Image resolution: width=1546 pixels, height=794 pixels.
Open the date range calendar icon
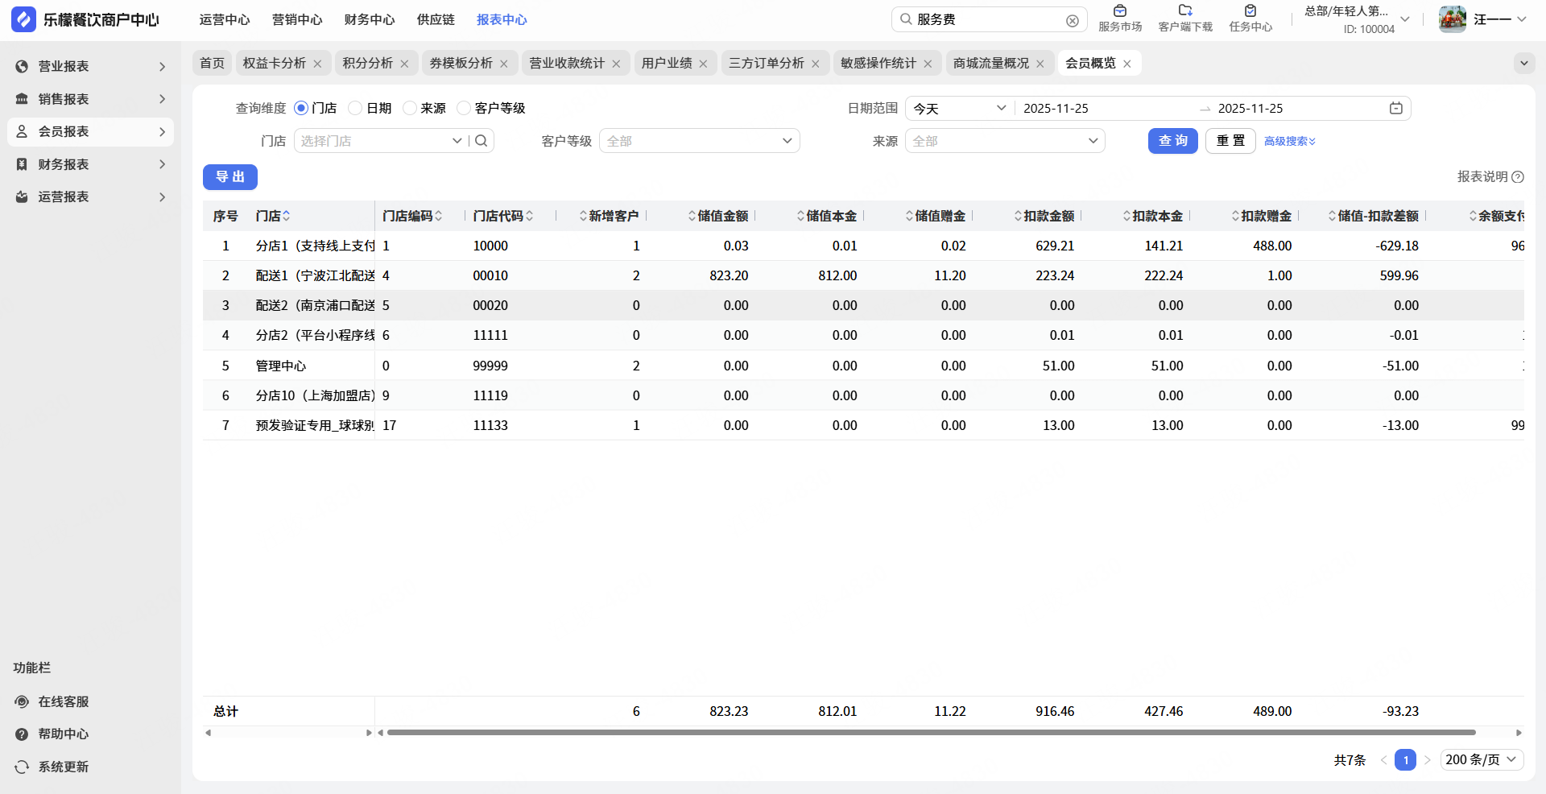click(x=1395, y=109)
